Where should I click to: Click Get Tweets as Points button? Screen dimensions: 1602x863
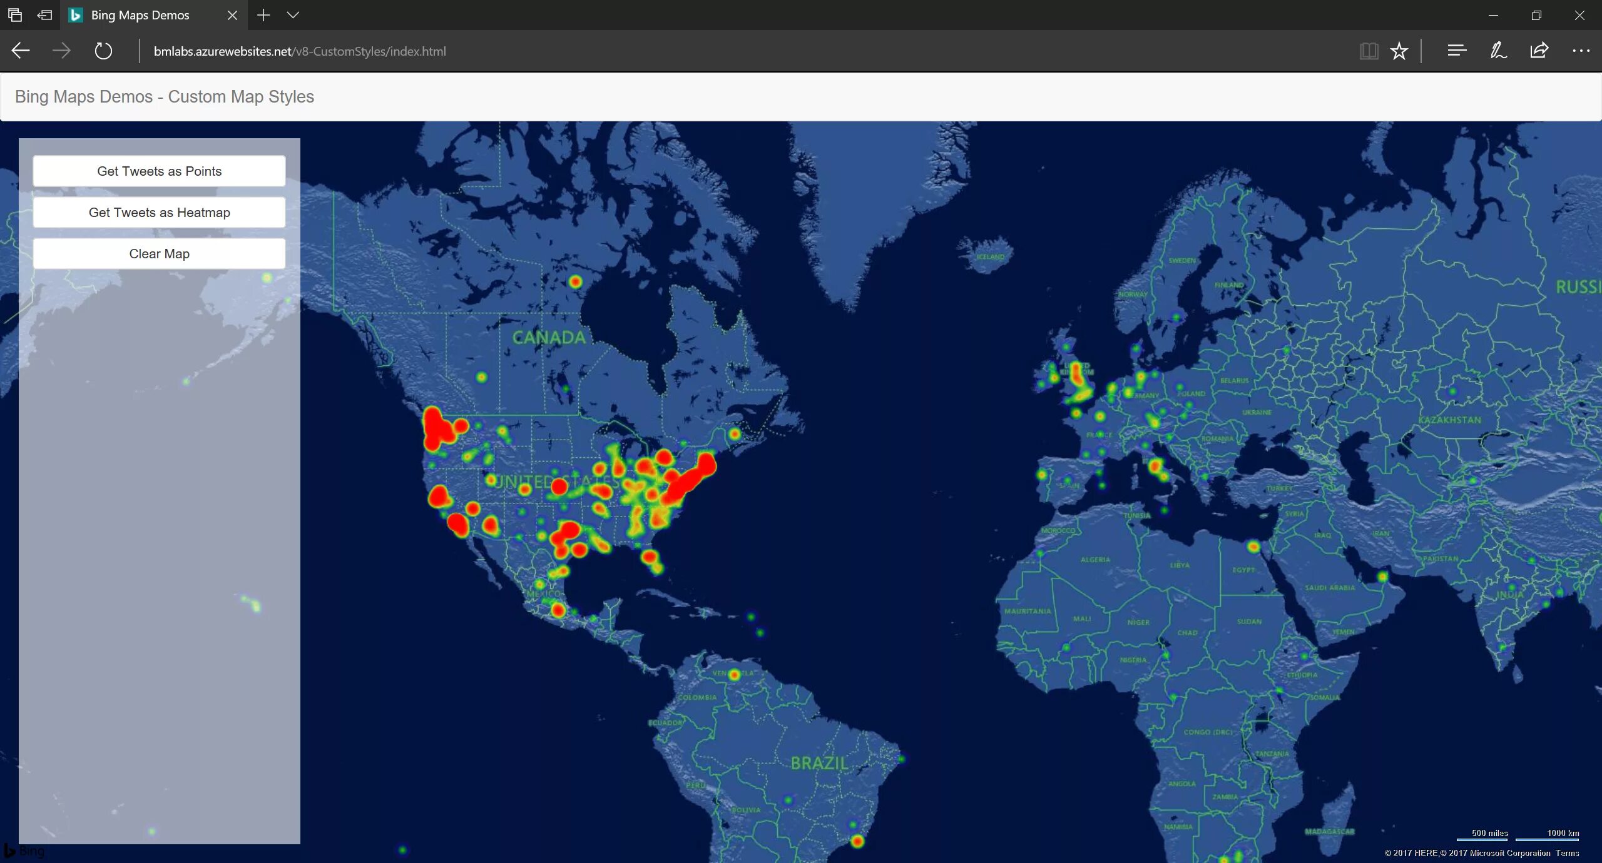tap(159, 171)
